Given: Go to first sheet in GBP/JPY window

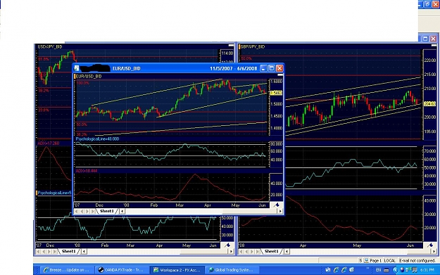Looking at the screenshot, I should coord(241,252).
